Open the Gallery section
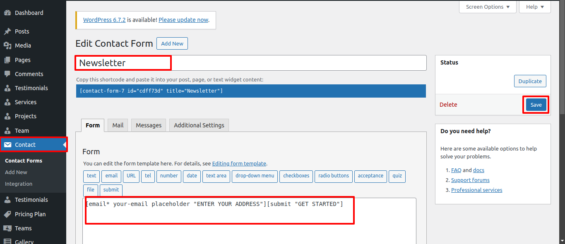The height and width of the screenshot is (244, 565). click(x=25, y=241)
